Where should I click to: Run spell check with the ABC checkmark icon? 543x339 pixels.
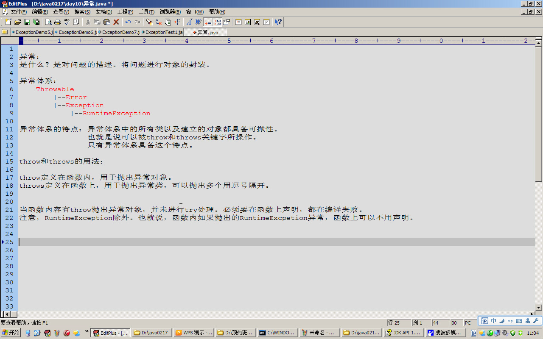(x=67, y=22)
